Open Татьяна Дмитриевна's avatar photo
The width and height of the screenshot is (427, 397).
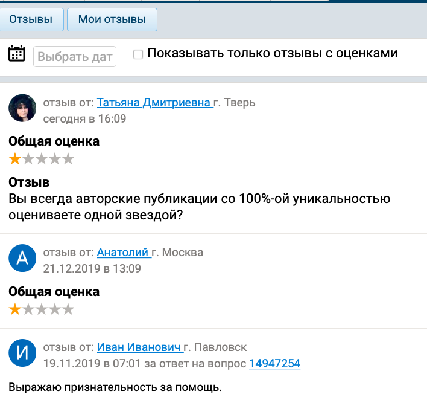(x=22, y=109)
